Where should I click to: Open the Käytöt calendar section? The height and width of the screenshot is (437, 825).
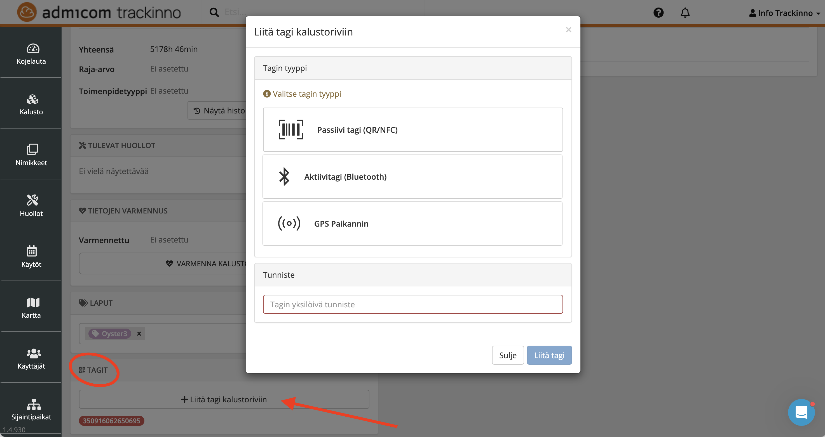click(x=31, y=257)
